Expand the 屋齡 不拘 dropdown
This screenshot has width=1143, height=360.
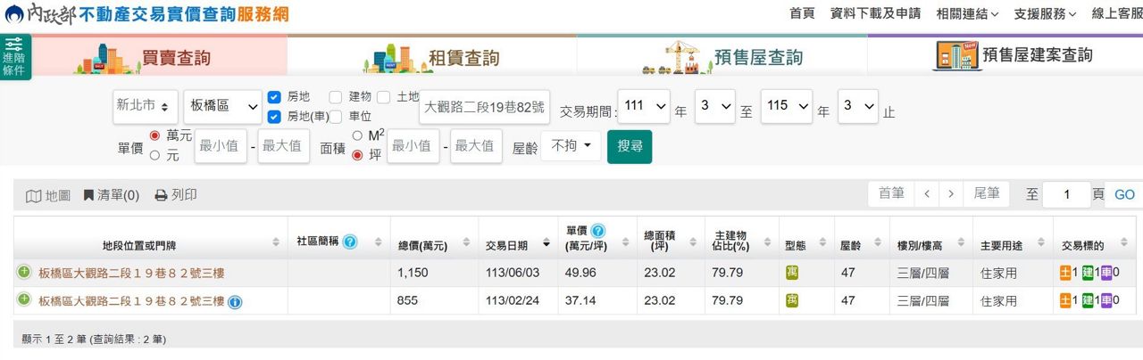(571, 146)
